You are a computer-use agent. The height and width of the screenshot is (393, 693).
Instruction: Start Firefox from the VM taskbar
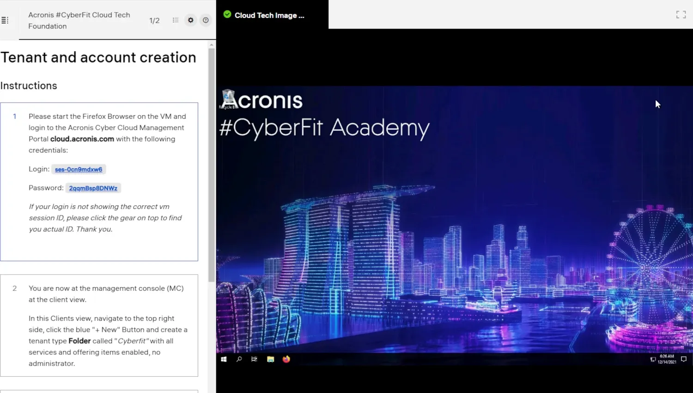tap(286, 359)
